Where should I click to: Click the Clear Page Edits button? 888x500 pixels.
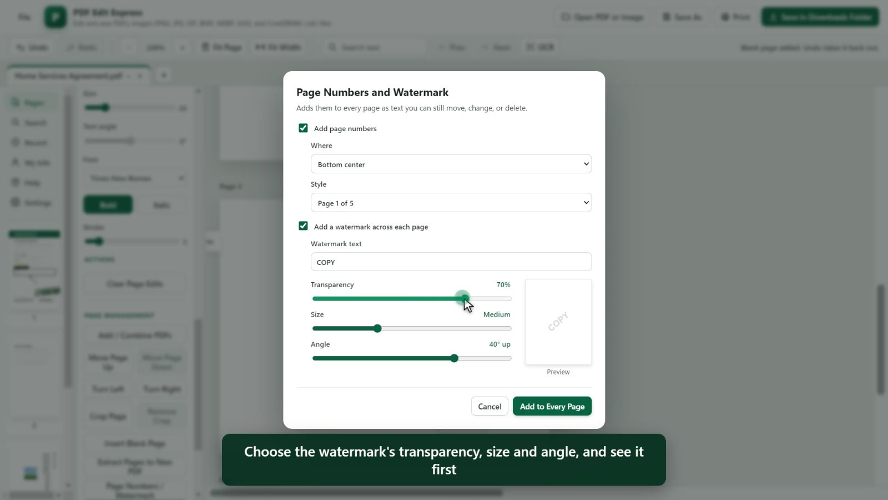[x=135, y=284]
